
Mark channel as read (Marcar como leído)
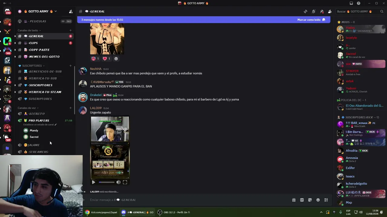pyautogui.click(x=311, y=20)
